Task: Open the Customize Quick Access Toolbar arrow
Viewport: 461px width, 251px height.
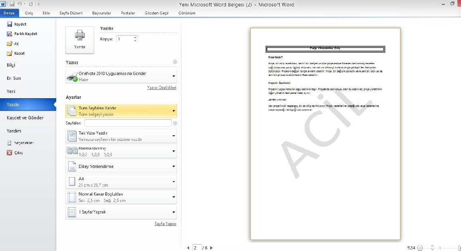Action: click(x=39, y=4)
